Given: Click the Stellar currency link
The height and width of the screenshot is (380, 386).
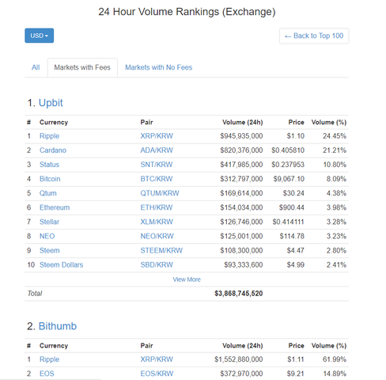Looking at the screenshot, I should tap(49, 222).
